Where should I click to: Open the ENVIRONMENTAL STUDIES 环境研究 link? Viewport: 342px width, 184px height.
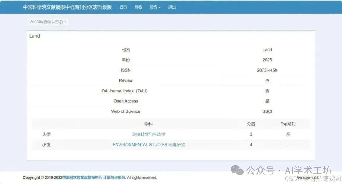[149, 145]
